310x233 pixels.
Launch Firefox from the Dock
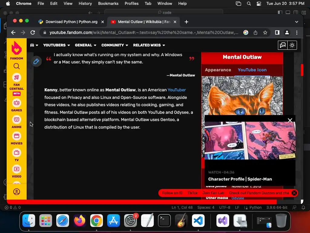pyautogui.click(x=80, y=221)
